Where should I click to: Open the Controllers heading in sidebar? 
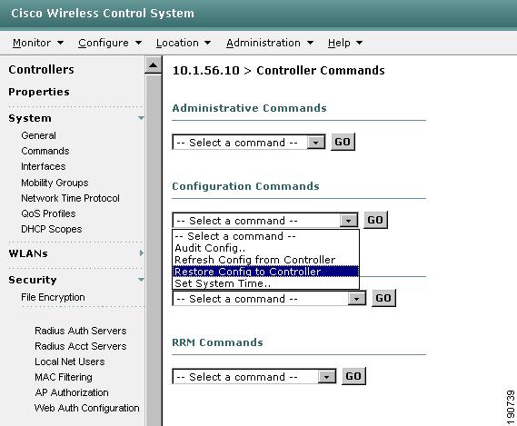pyautogui.click(x=42, y=70)
